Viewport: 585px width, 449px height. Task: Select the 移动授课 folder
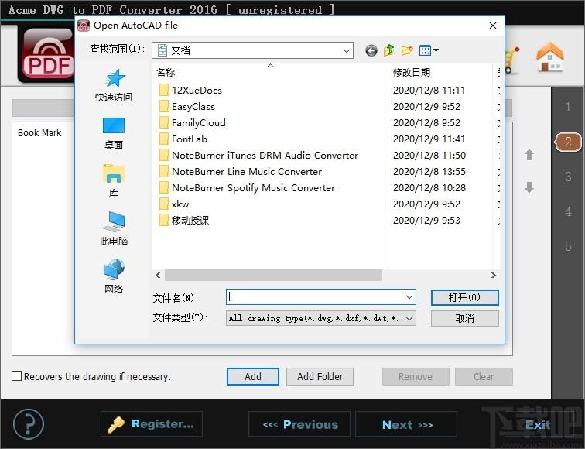pos(184,220)
